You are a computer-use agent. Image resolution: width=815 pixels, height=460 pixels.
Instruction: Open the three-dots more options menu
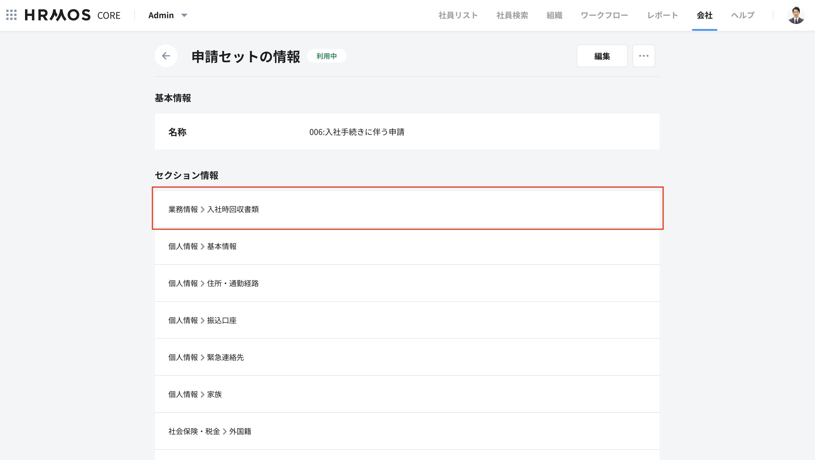tap(643, 56)
